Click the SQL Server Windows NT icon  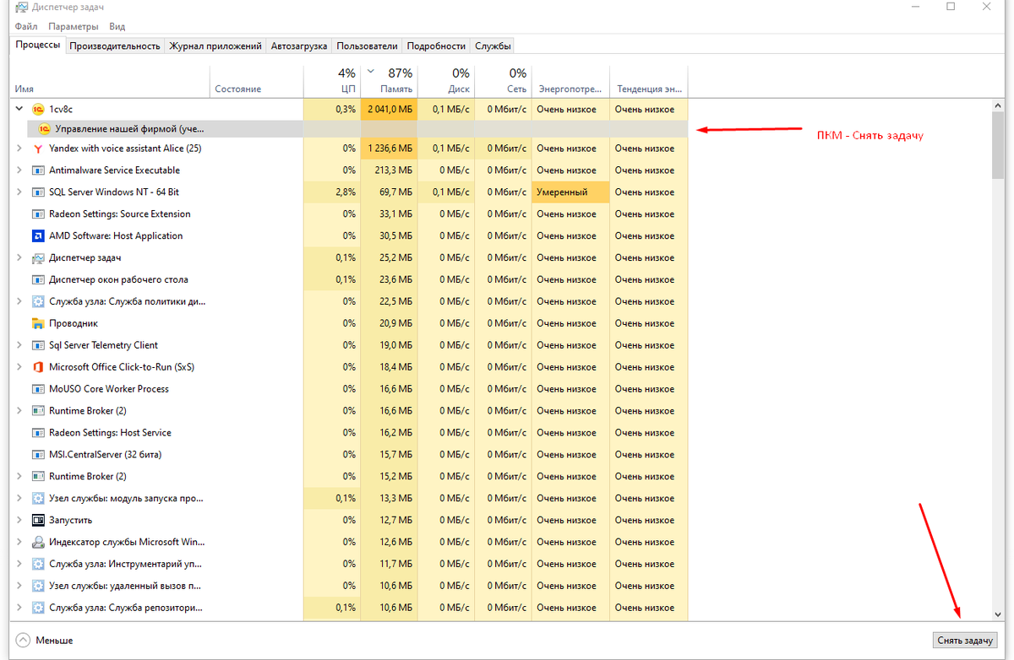pyautogui.click(x=37, y=192)
